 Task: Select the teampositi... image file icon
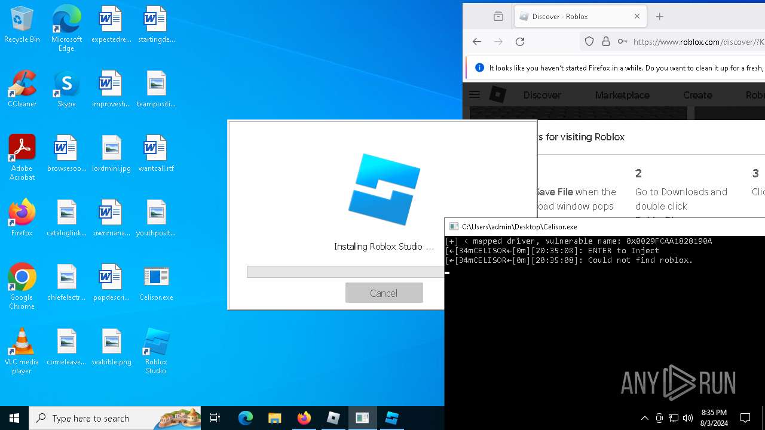[156, 89]
